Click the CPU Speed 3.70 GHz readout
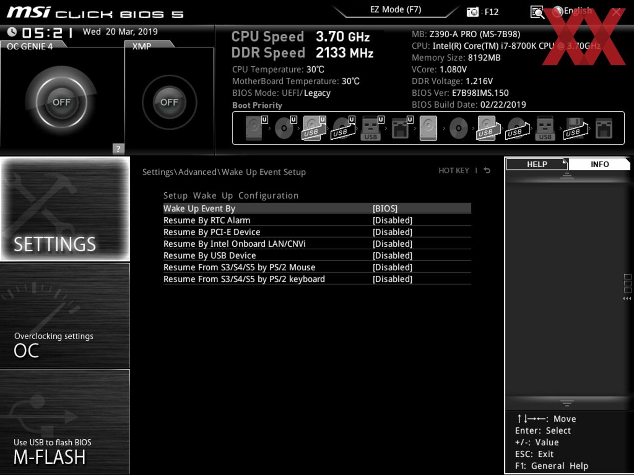 [301, 36]
